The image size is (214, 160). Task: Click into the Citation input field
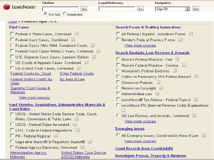point(60,9)
